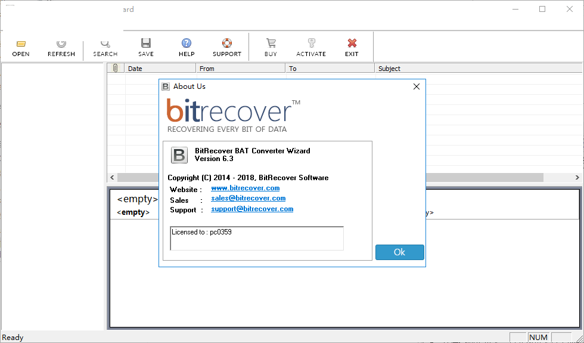The width and height of the screenshot is (584, 343).
Task: Click inside the 'Licensed to : pc0359' field
Action: coord(257,238)
